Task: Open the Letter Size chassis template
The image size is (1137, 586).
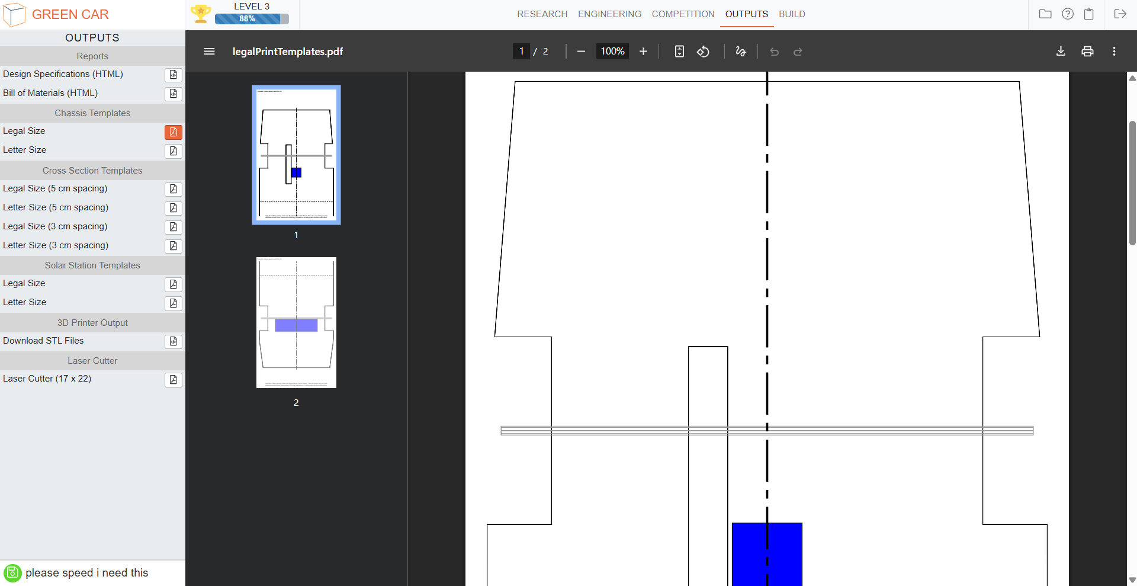Action: point(173,151)
